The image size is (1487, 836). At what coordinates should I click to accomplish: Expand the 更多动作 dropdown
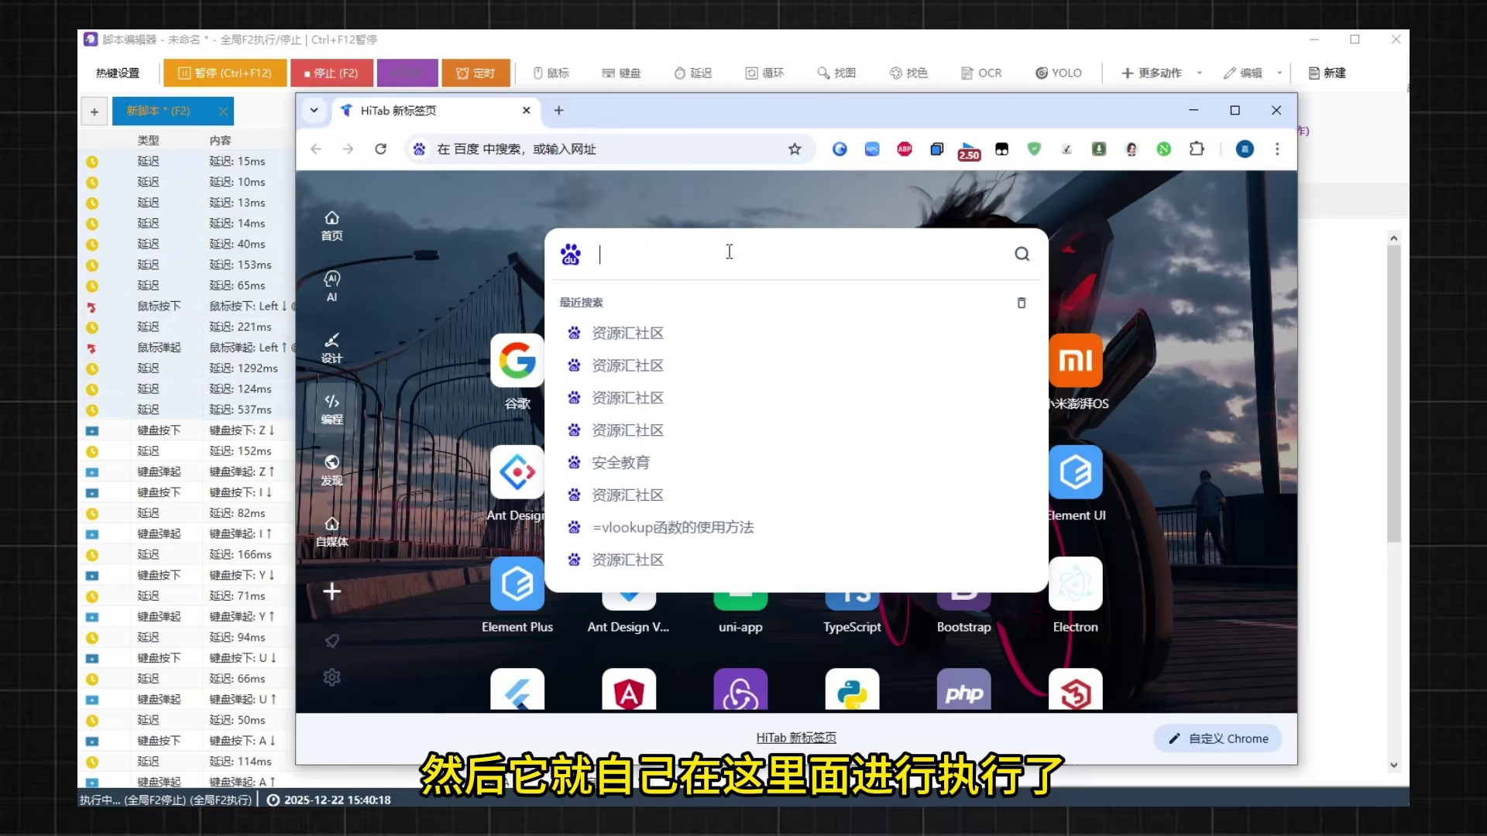point(1199,73)
